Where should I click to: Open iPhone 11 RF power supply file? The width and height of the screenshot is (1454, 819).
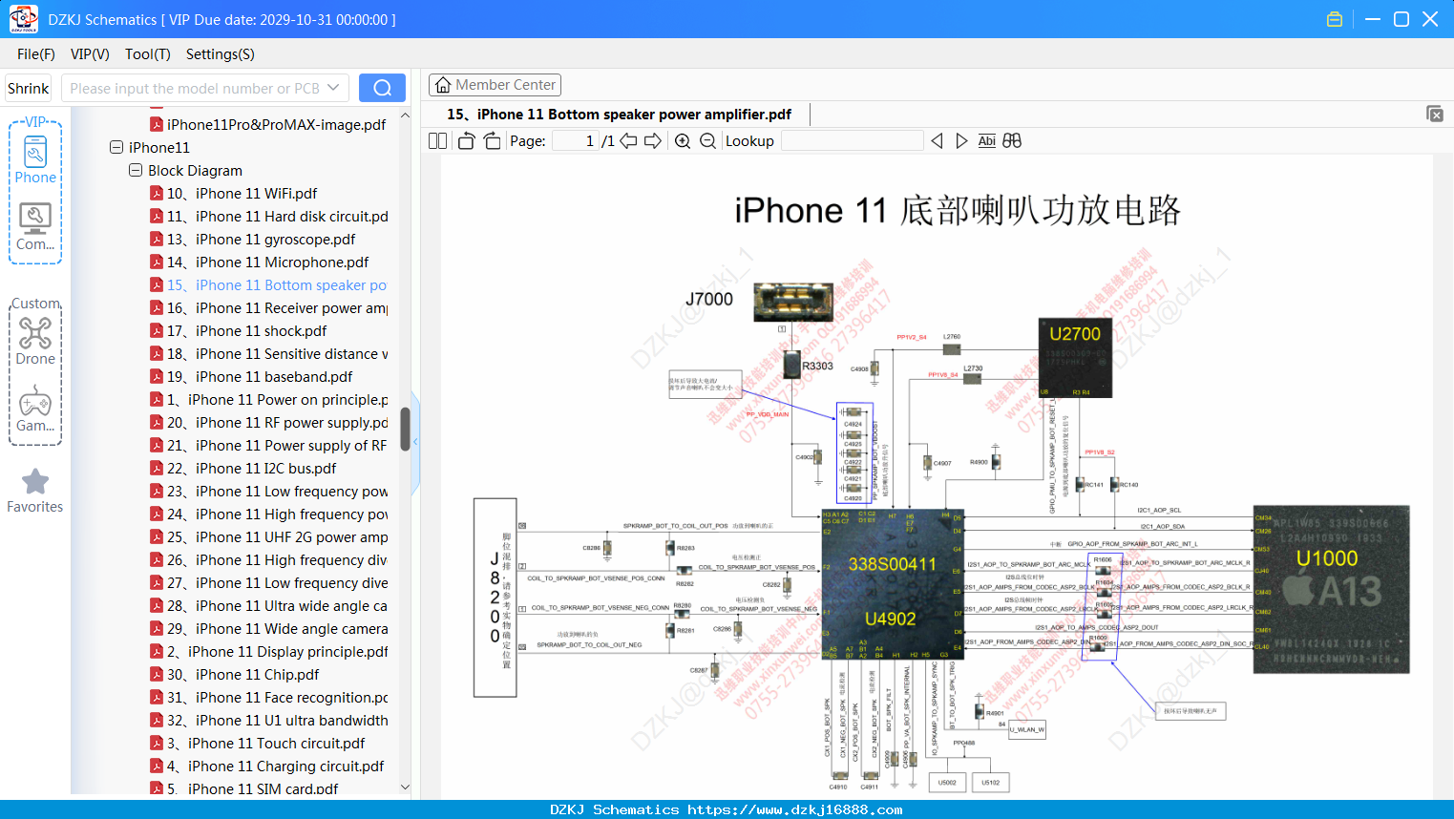269,422
